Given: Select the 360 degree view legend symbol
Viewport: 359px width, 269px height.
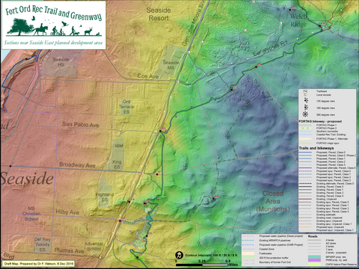Looking at the screenshot, I should (305, 114).
